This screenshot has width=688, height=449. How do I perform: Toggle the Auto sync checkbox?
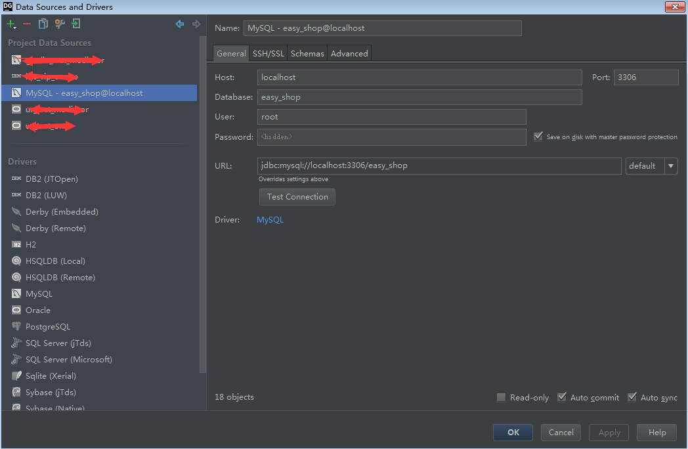[632, 397]
